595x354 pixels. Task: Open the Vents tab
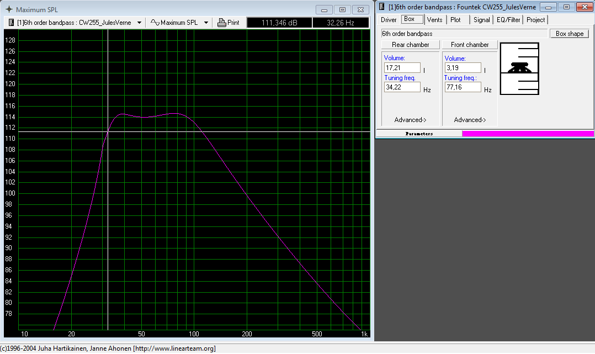pyautogui.click(x=434, y=19)
